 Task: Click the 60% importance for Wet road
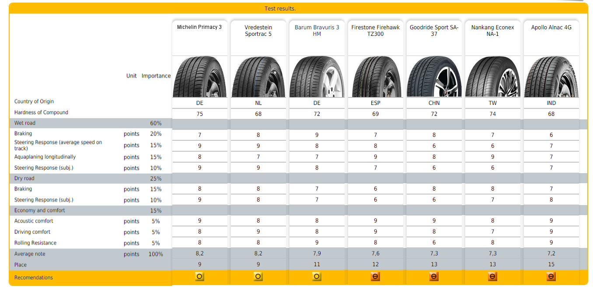[x=156, y=123]
